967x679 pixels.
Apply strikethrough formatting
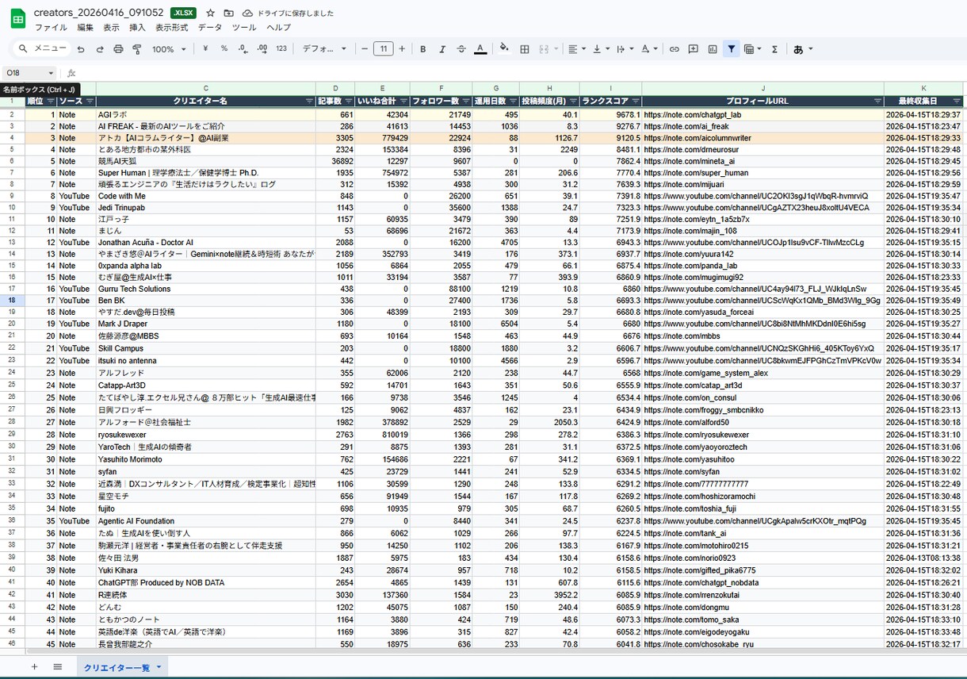click(461, 49)
